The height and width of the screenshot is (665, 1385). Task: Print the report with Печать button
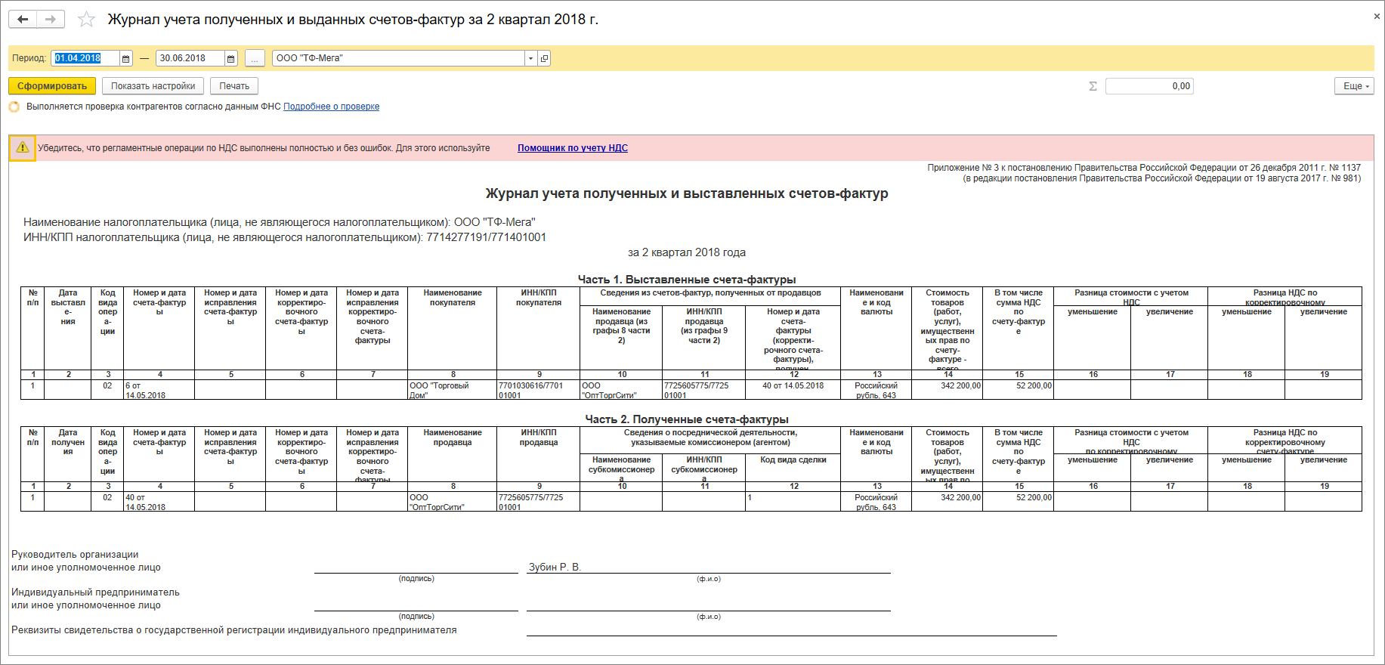[234, 86]
